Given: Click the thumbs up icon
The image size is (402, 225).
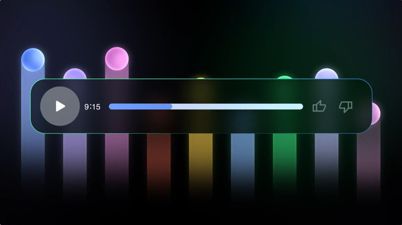Looking at the screenshot, I should [x=319, y=106].
